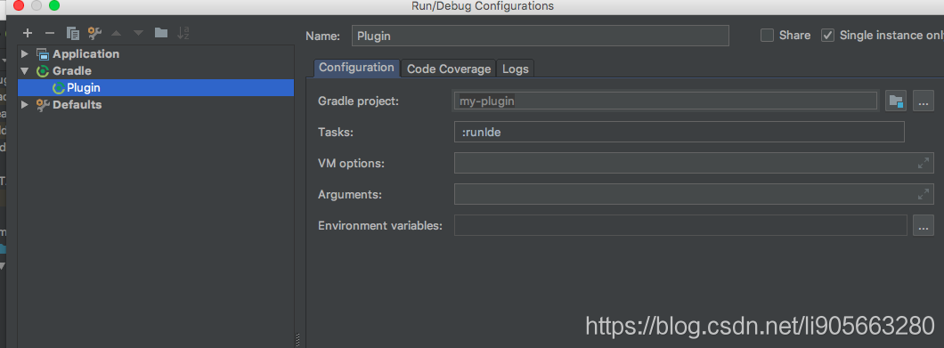Click the green zoom window button
The width and height of the screenshot is (944, 348).
coord(54,5)
